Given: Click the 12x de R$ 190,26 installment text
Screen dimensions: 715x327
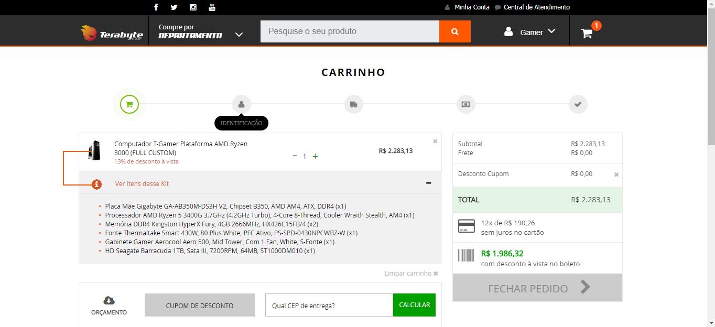Looking at the screenshot, I should (x=508, y=223).
